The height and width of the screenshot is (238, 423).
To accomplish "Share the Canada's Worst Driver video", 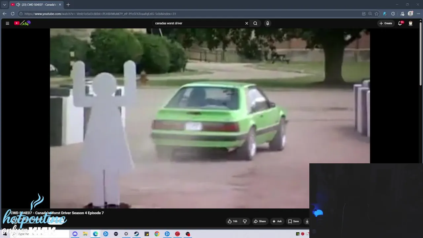I will [259, 221].
